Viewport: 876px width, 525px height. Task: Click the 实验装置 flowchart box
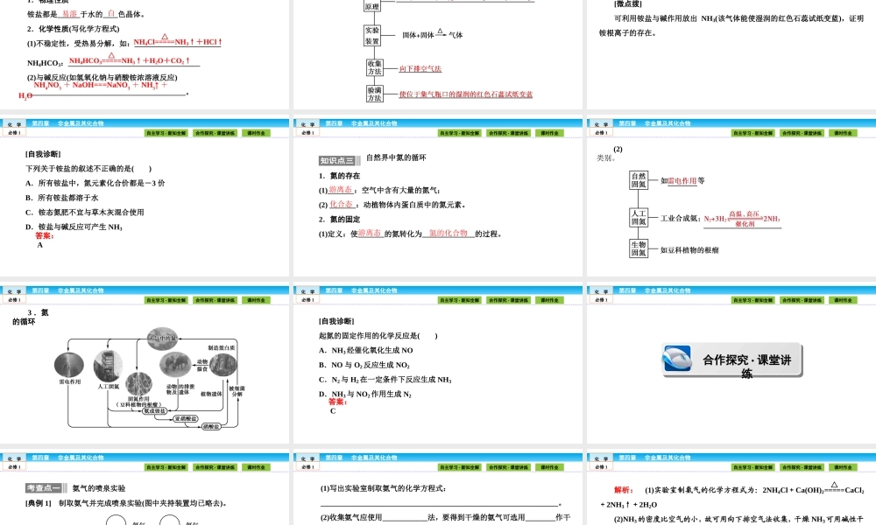[x=372, y=36]
